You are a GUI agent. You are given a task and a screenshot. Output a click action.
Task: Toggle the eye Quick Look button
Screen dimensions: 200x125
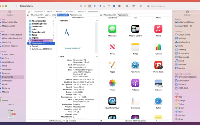click(119, 6)
